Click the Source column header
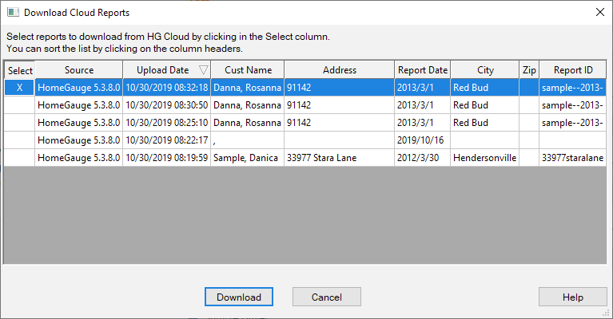Viewport: 613px width, 319px height. pyautogui.click(x=79, y=70)
